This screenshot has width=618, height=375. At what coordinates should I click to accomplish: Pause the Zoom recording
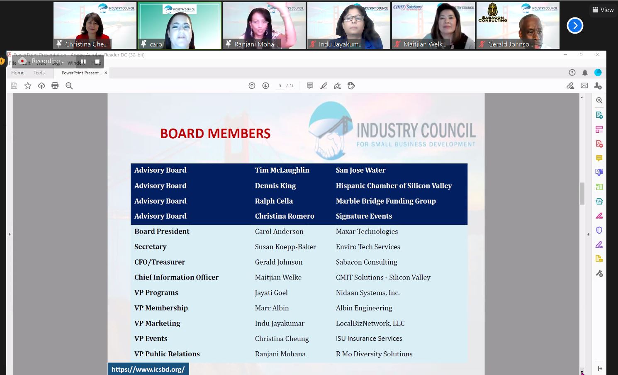(x=83, y=61)
